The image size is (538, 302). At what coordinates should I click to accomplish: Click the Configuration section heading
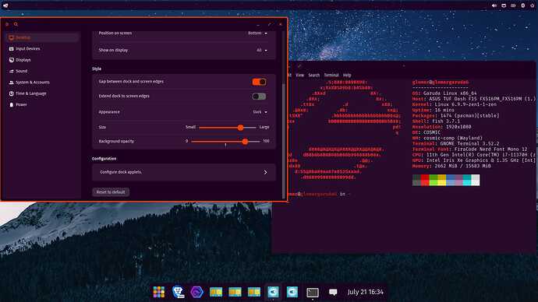[x=104, y=159]
